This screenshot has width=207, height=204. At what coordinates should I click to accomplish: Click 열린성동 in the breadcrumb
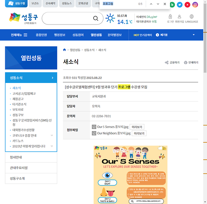[75, 50]
